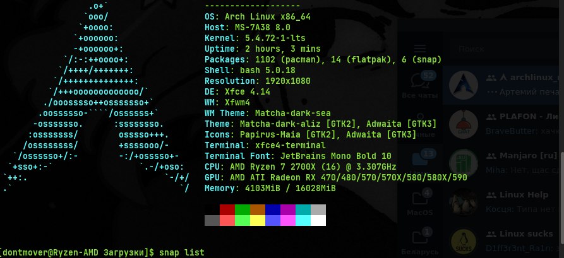Click the CPU: AMD Ryzen 7 2700X line
Viewport: 564px width, 258px height.
point(301,167)
